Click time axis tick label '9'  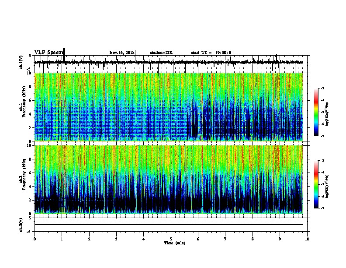280,239
